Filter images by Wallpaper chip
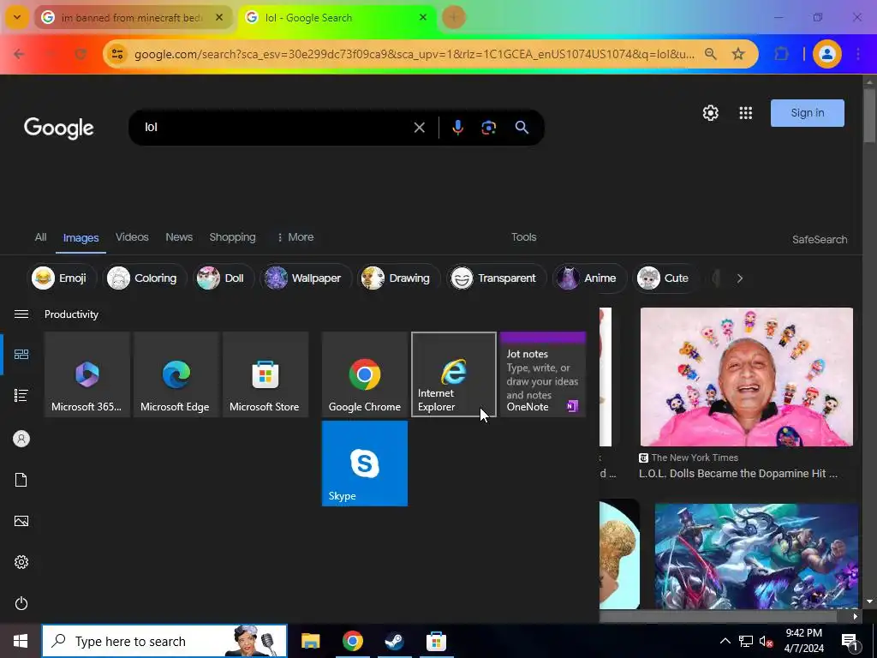Image resolution: width=877 pixels, height=658 pixels. pos(306,278)
